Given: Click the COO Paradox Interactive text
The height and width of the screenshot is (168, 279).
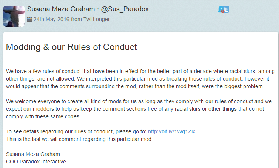Looking at the screenshot, I should [36, 162].
